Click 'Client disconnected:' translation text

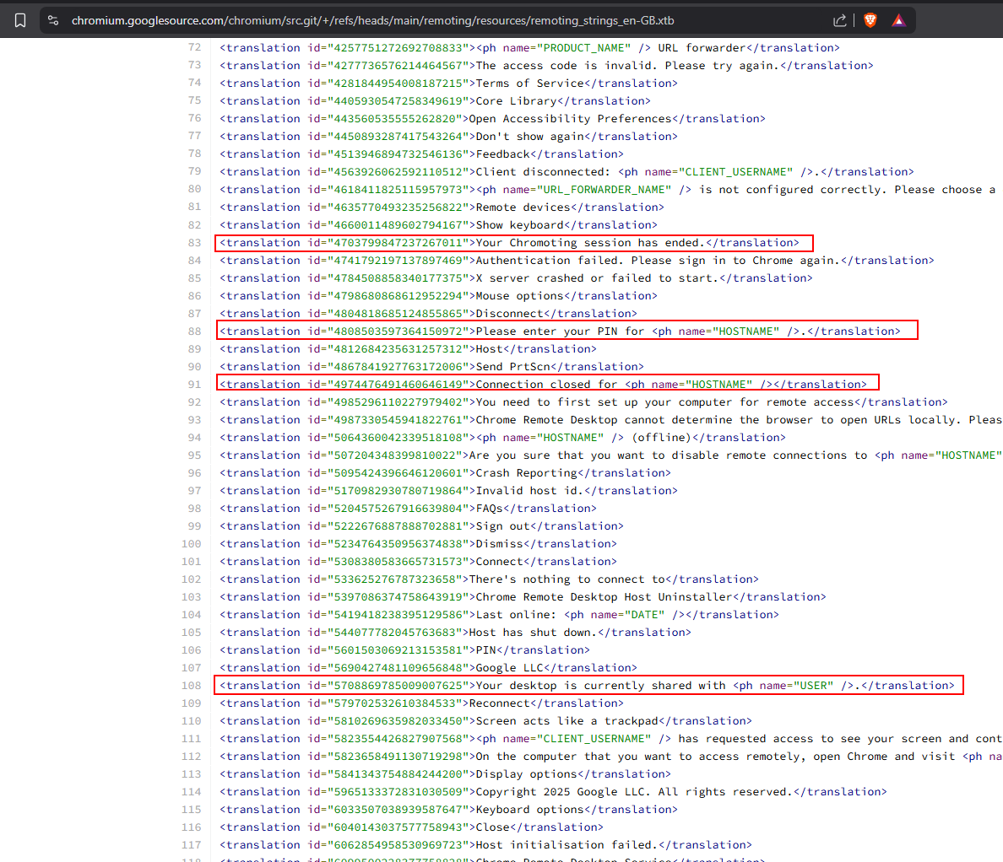[543, 172]
